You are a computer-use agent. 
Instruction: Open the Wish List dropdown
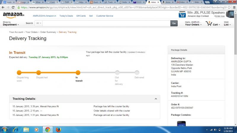point(227,23)
